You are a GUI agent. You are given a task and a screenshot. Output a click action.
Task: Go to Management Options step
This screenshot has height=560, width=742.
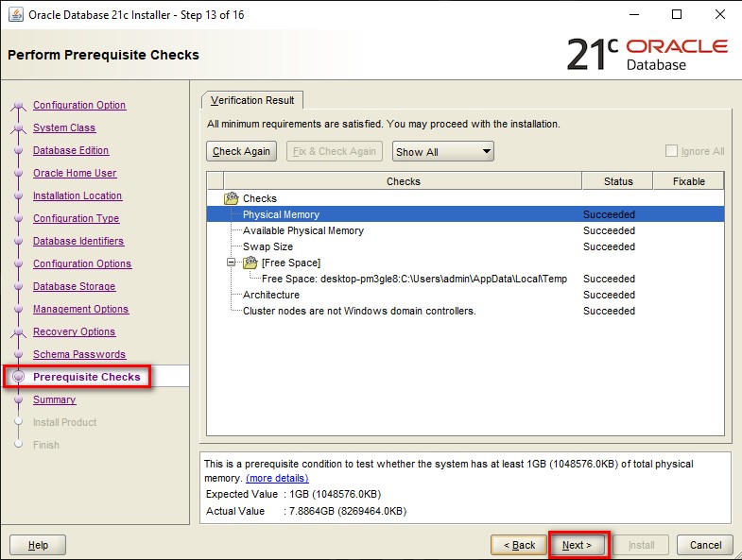coord(81,310)
